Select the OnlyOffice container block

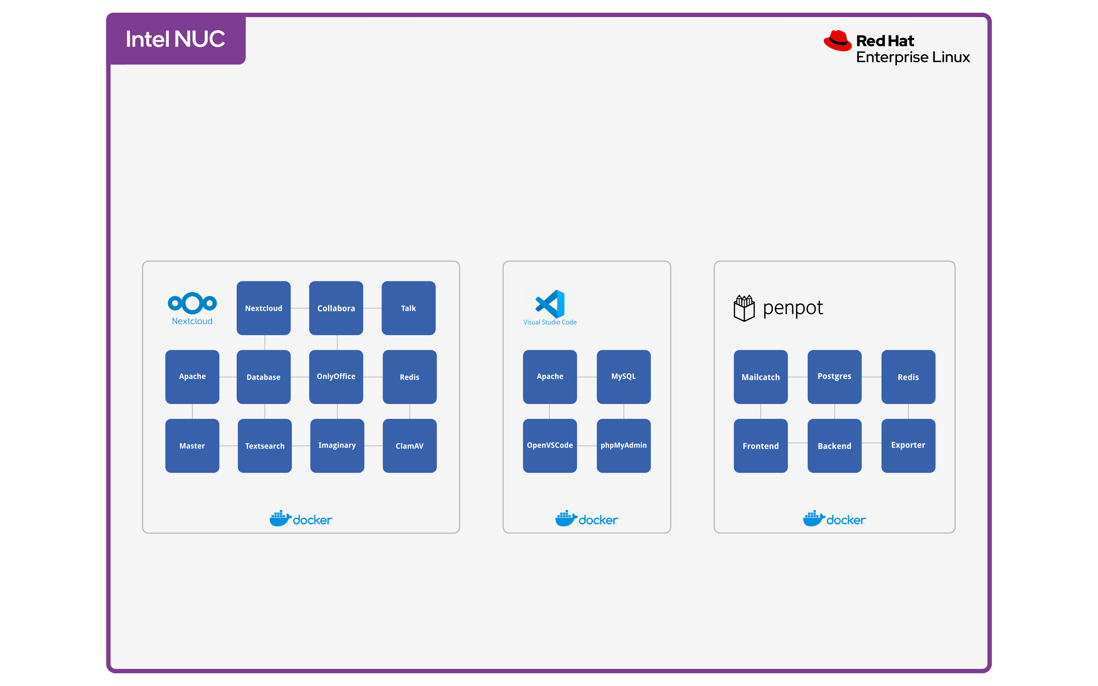pos(336,377)
